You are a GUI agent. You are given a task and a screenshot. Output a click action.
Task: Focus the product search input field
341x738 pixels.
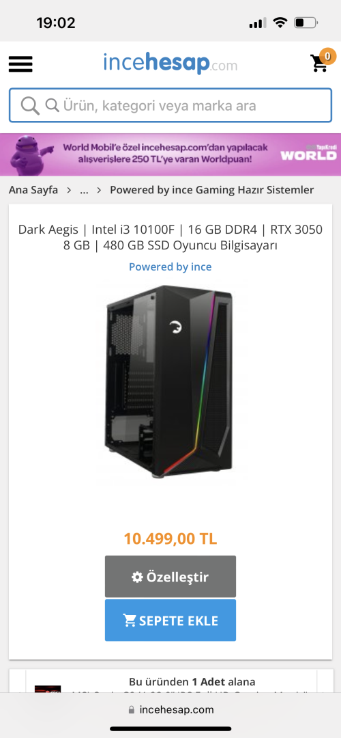(x=170, y=105)
